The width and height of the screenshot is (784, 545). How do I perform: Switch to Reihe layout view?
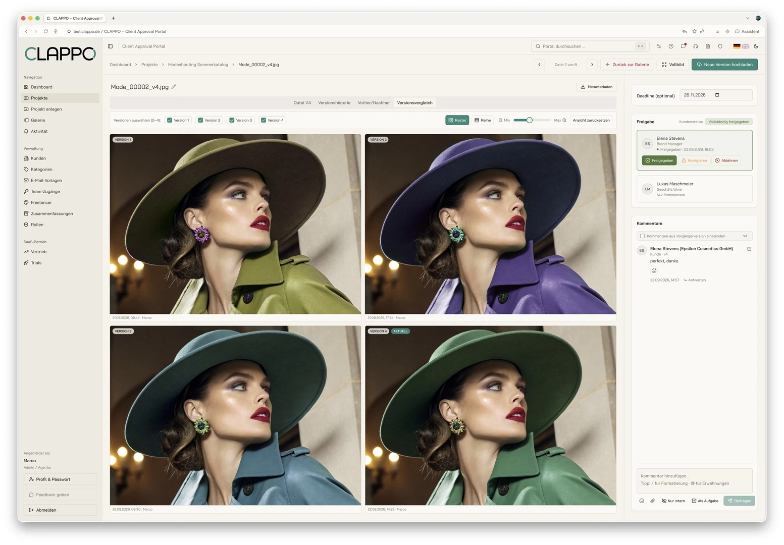[x=483, y=120]
